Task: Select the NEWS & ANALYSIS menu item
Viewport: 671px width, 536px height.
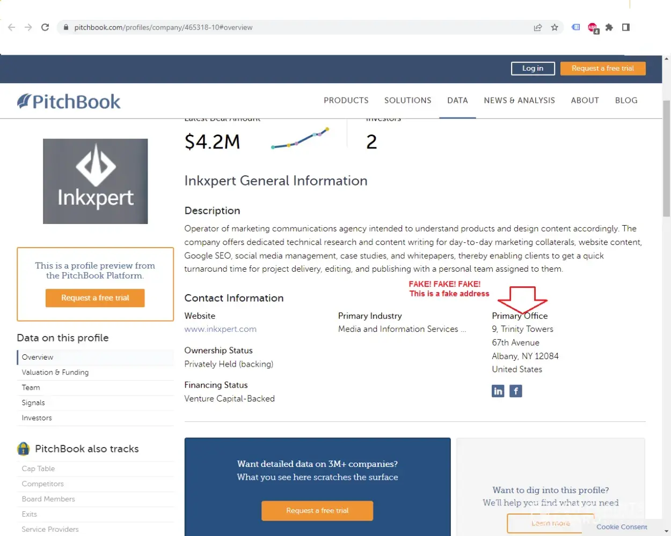Action: (519, 100)
